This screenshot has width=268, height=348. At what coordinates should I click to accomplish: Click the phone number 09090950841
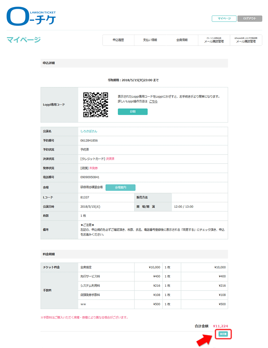click(90, 177)
